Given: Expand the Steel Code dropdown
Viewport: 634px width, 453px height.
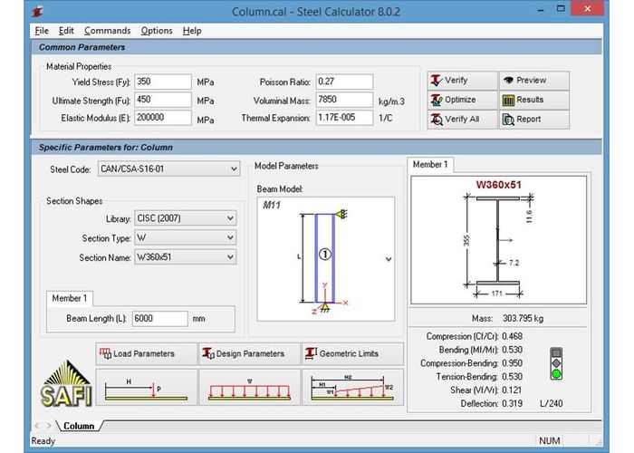Looking at the screenshot, I should [x=234, y=169].
